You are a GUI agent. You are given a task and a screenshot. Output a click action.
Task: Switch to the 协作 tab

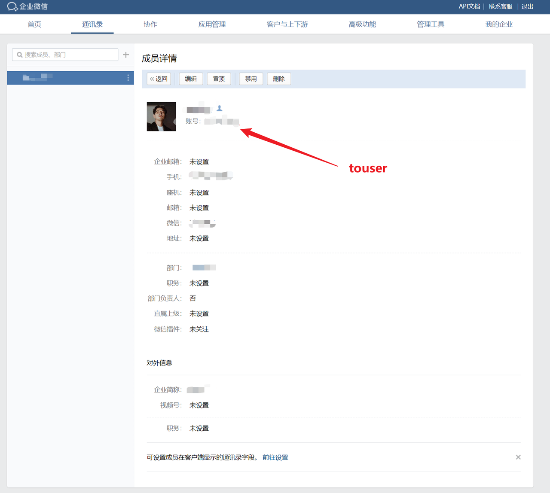150,24
